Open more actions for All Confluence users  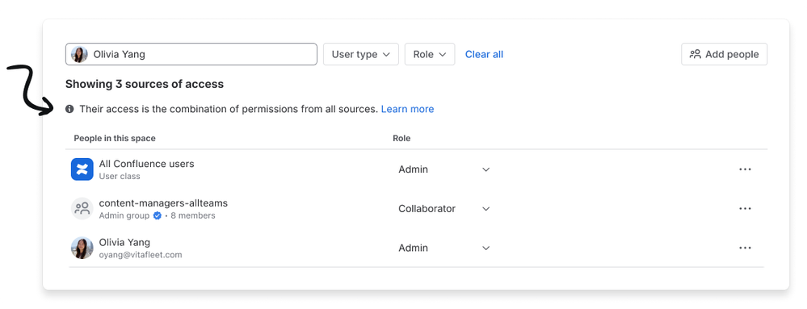tap(745, 169)
